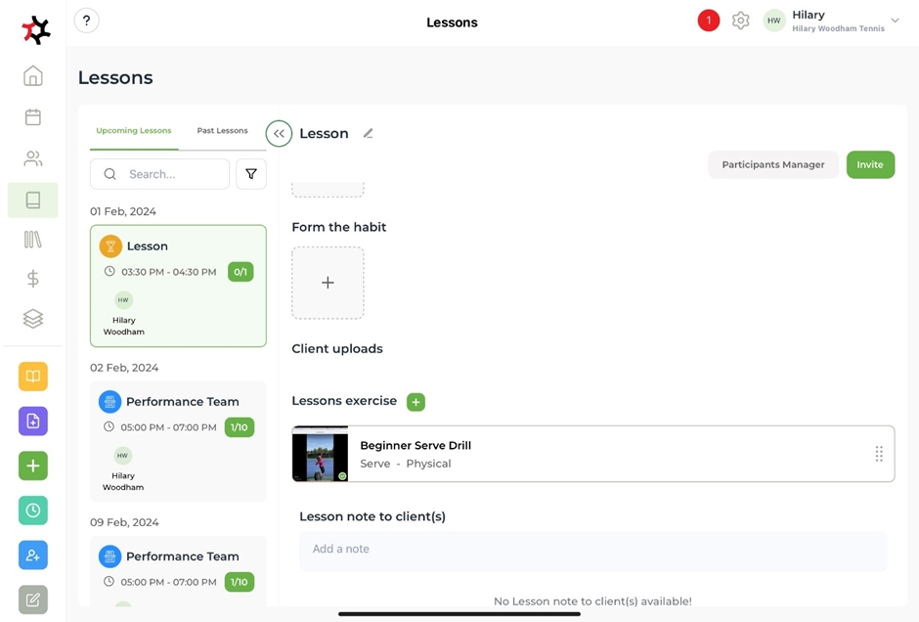Viewport: 919px width, 622px height.
Task: Select the Upcoming Lessons tab
Action: pos(134,131)
